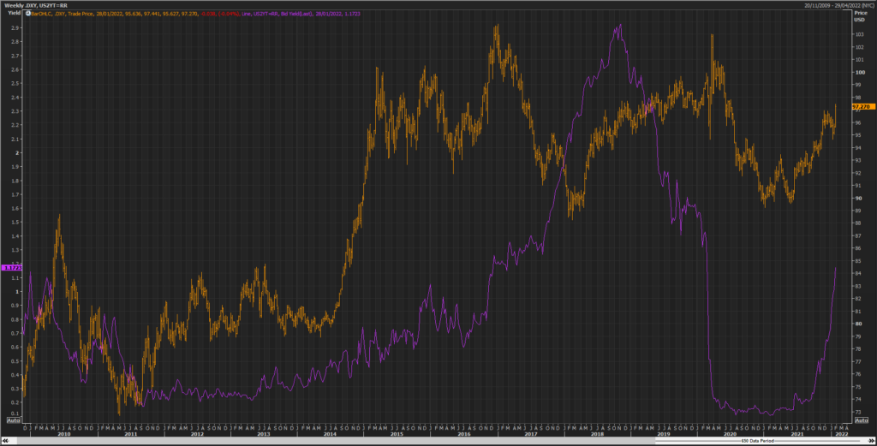Click the 650 Data Period slider handle
This screenshot has height=446, width=877.
click(x=758, y=441)
